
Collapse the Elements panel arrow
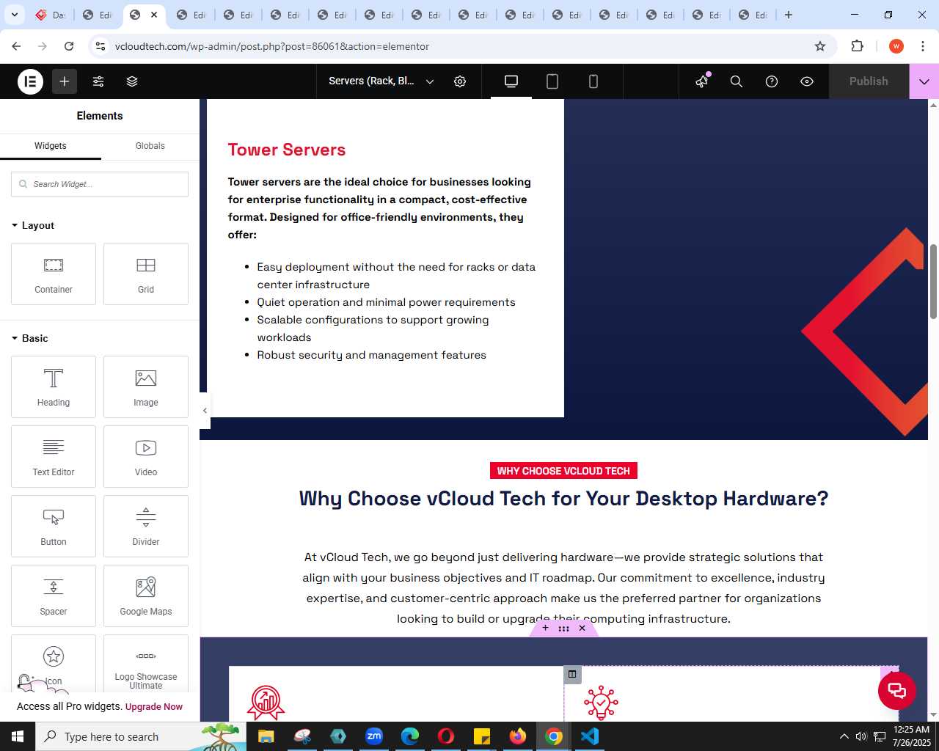point(205,411)
